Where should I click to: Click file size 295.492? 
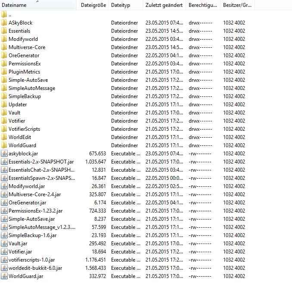(x=97, y=244)
